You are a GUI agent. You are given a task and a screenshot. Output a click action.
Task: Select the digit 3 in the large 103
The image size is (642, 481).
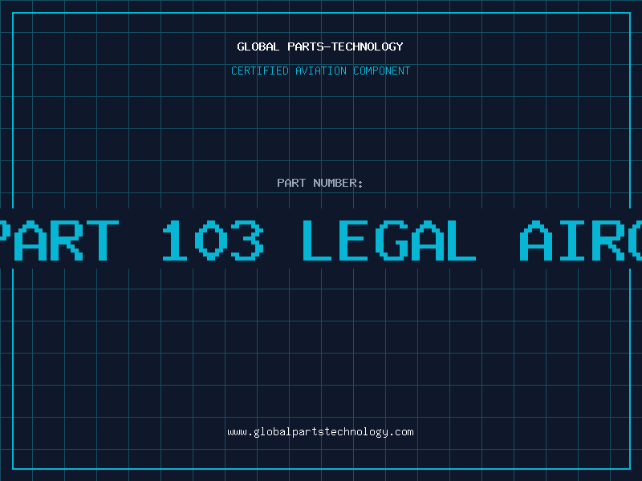(x=247, y=240)
